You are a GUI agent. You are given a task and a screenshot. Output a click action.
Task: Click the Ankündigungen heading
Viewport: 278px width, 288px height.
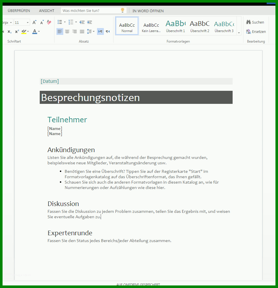coord(71,150)
